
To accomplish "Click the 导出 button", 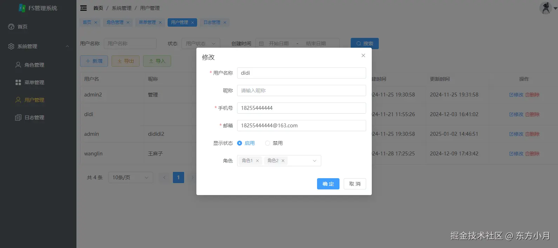I will click(x=126, y=61).
